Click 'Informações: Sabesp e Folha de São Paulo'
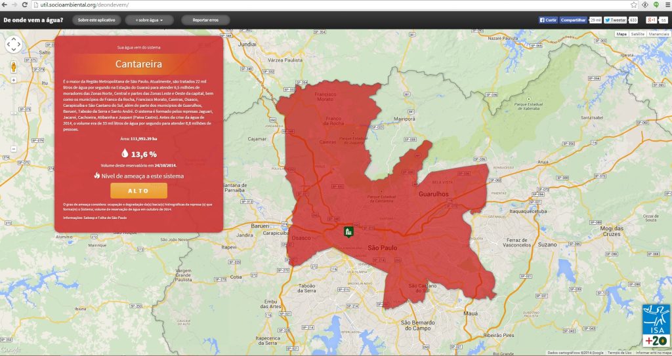The height and width of the screenshot is (356, 672). tap(94, 218)
